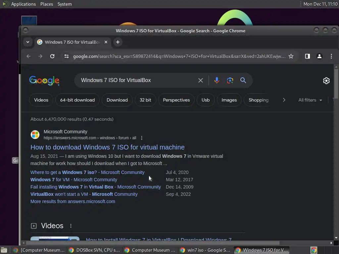Switch to win7 iso Google Search taskbar window

pyautogui.click(x=206, y=250)
